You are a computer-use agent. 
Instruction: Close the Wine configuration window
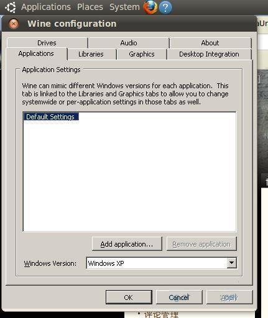click(14, 24)
